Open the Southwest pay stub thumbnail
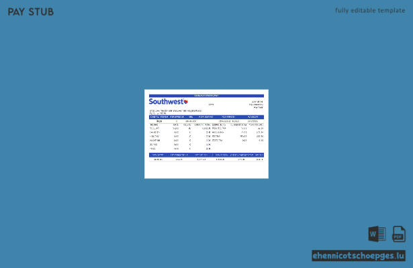Viewport: 413px width, 268px height. [207, 134]
